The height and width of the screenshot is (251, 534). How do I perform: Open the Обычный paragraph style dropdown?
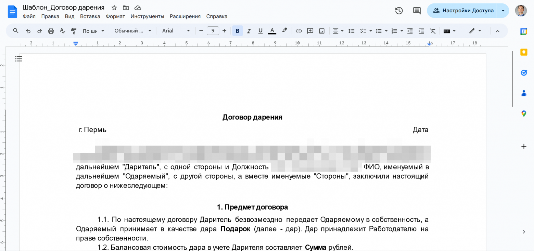(x=133, y=31)
